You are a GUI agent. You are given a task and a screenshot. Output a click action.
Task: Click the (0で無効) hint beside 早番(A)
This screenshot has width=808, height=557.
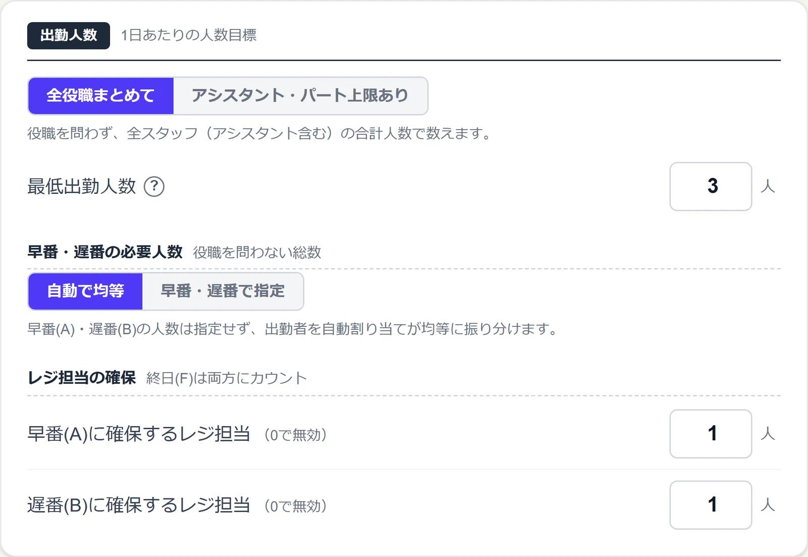(296, 435)
